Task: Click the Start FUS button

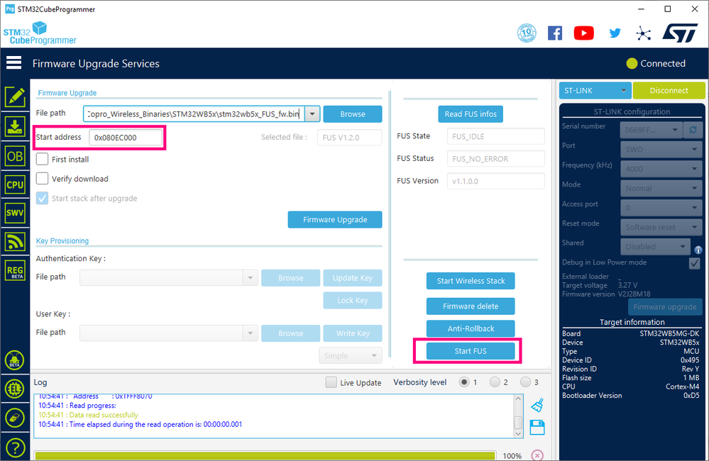Action: 471,351
